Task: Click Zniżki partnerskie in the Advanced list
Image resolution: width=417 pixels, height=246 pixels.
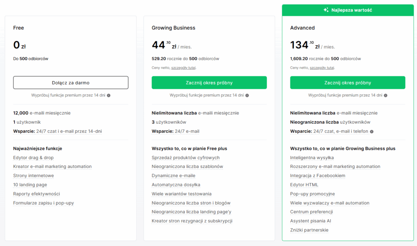Action: [x=309, y=230]
